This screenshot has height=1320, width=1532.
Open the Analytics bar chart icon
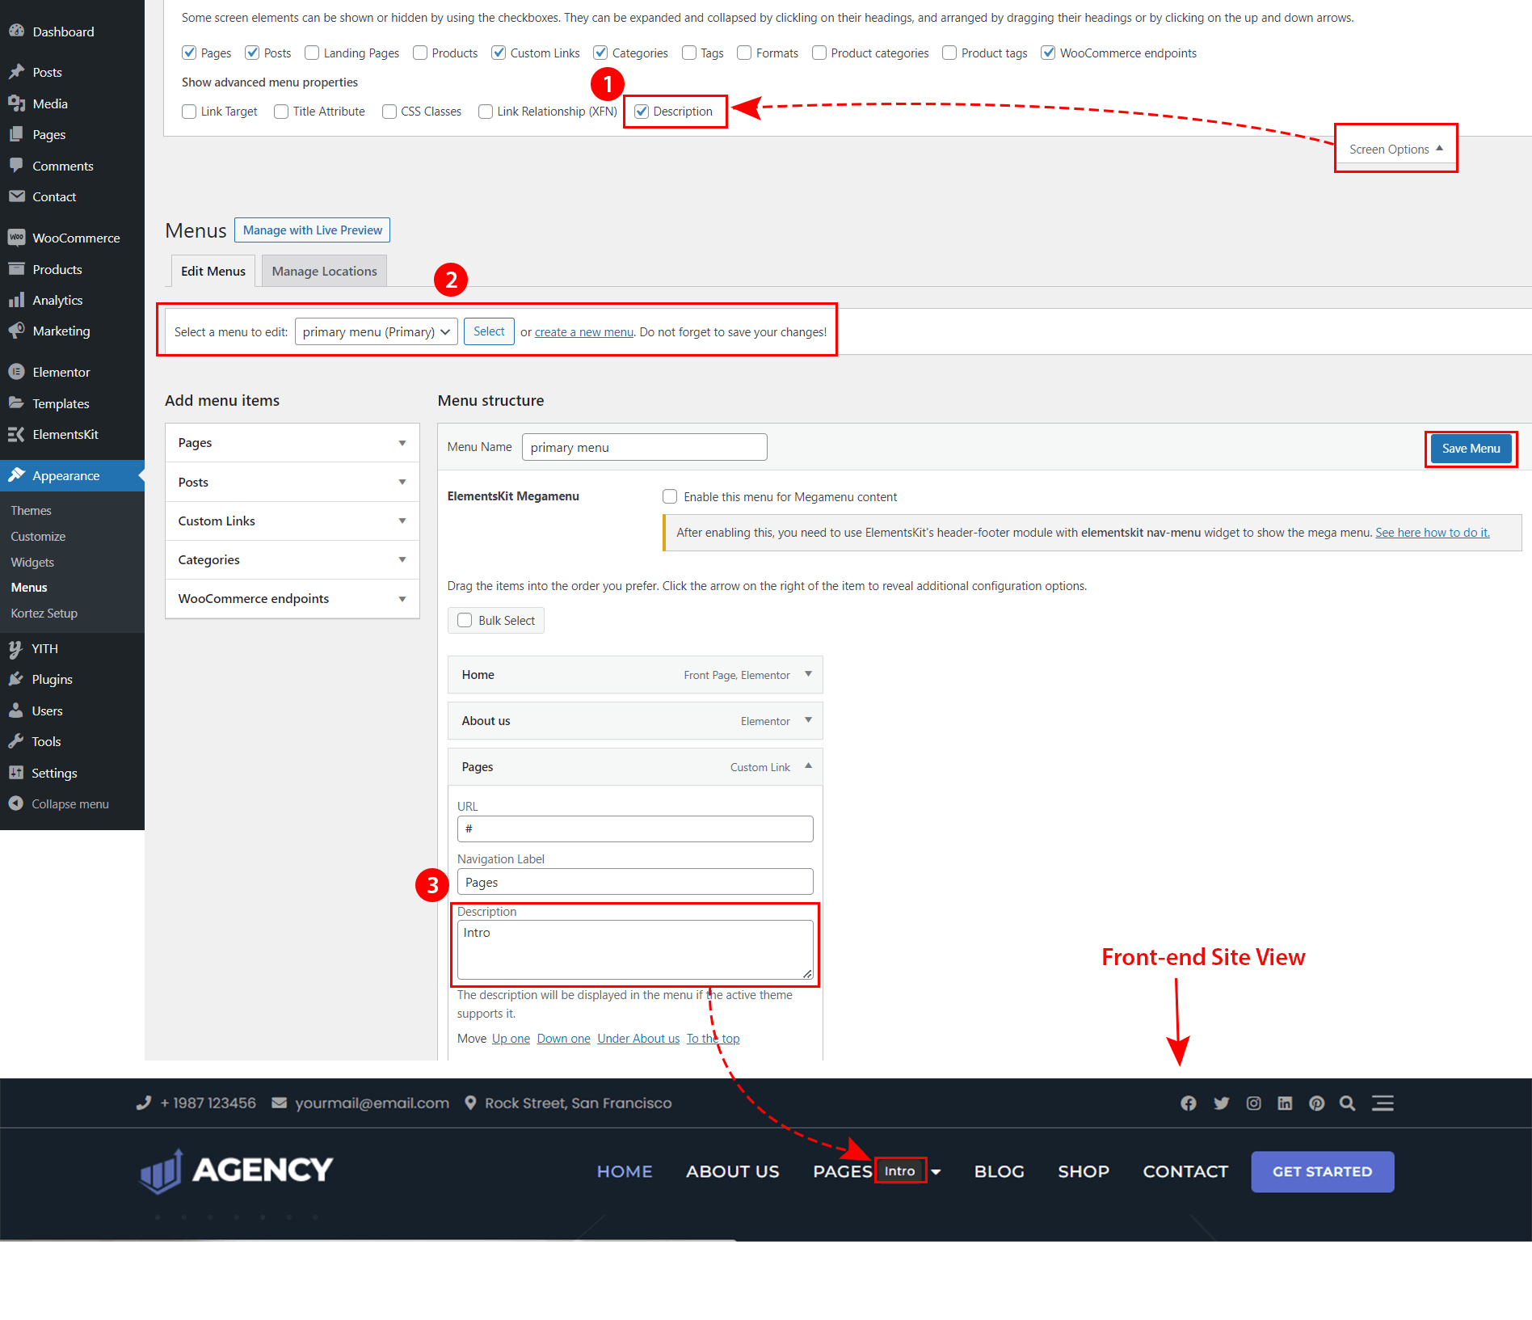point(16,300)
